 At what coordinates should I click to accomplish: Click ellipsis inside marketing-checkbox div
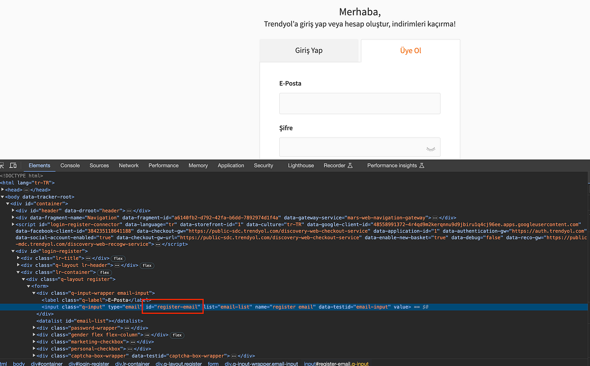132,341
